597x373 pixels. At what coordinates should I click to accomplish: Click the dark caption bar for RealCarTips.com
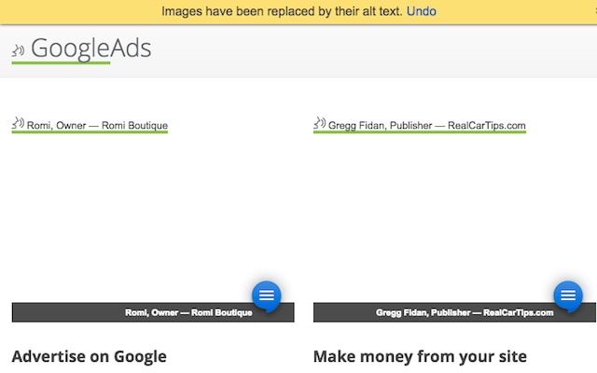tap(454, 312)
